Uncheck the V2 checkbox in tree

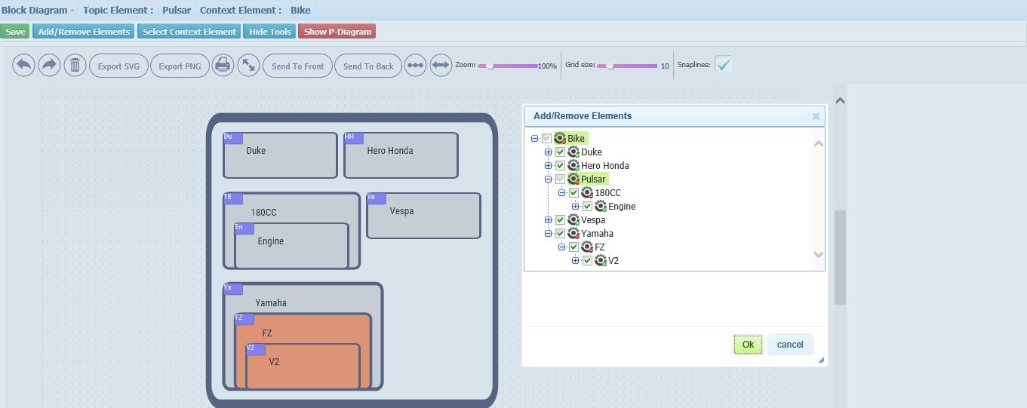[x=587, y=261]
